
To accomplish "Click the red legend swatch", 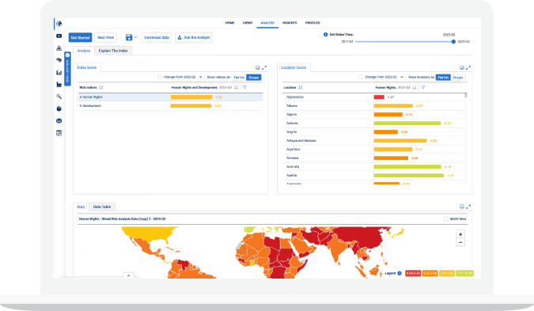I will click(413, 273).
